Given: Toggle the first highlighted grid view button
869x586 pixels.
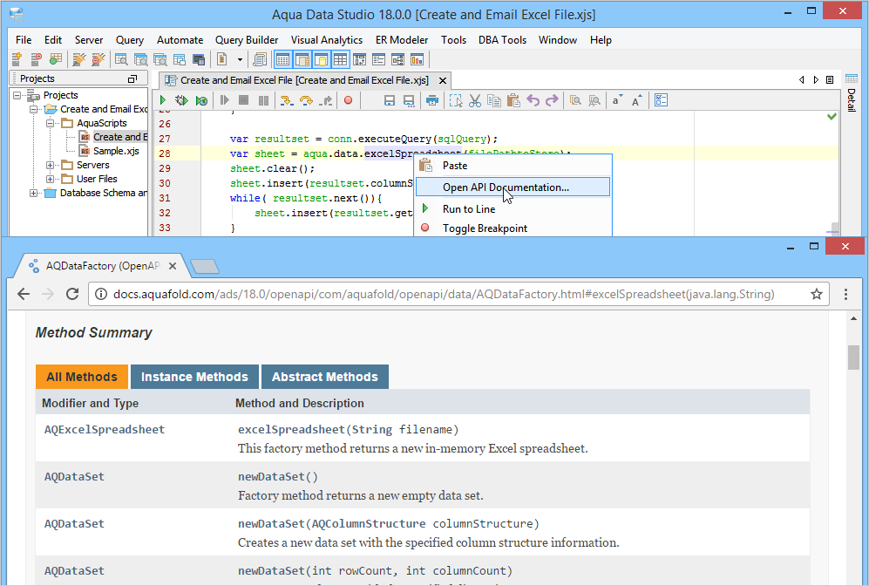Looking at the screenshot, I should [282, 59].
